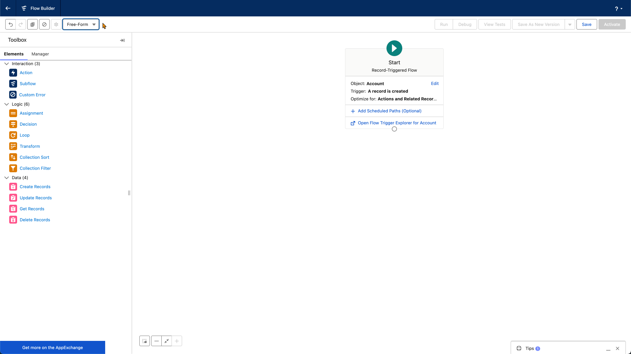This screenshot has width=631, height=354.
Task: Collapse the Interaction section
Action: (x=7, y=64)
